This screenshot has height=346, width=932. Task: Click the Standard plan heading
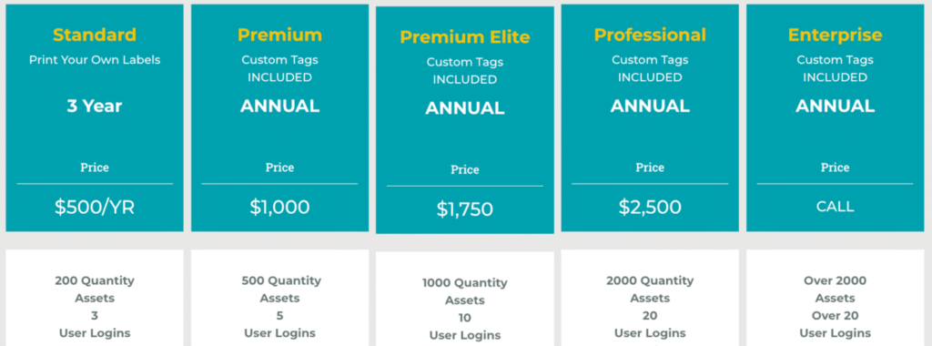pyautogui.click(x=95, y=35)
